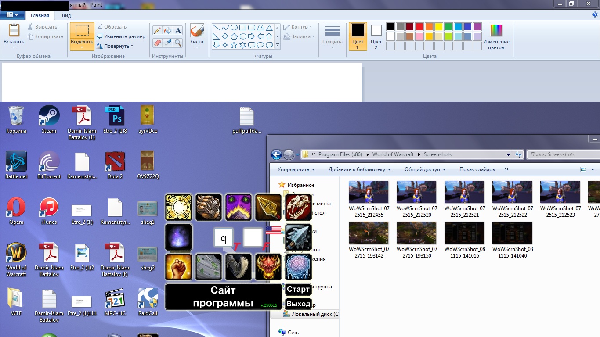Open Добавить в библиотеку dropdown in Explorer
Image resolution: width=600 pixels, height=337 pixels.
tap(360, 169)
